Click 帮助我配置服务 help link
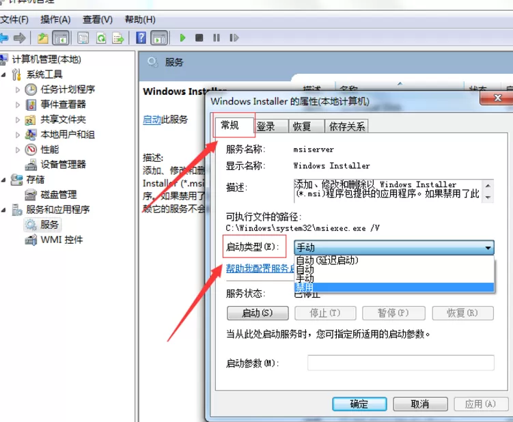 (260, 268)
